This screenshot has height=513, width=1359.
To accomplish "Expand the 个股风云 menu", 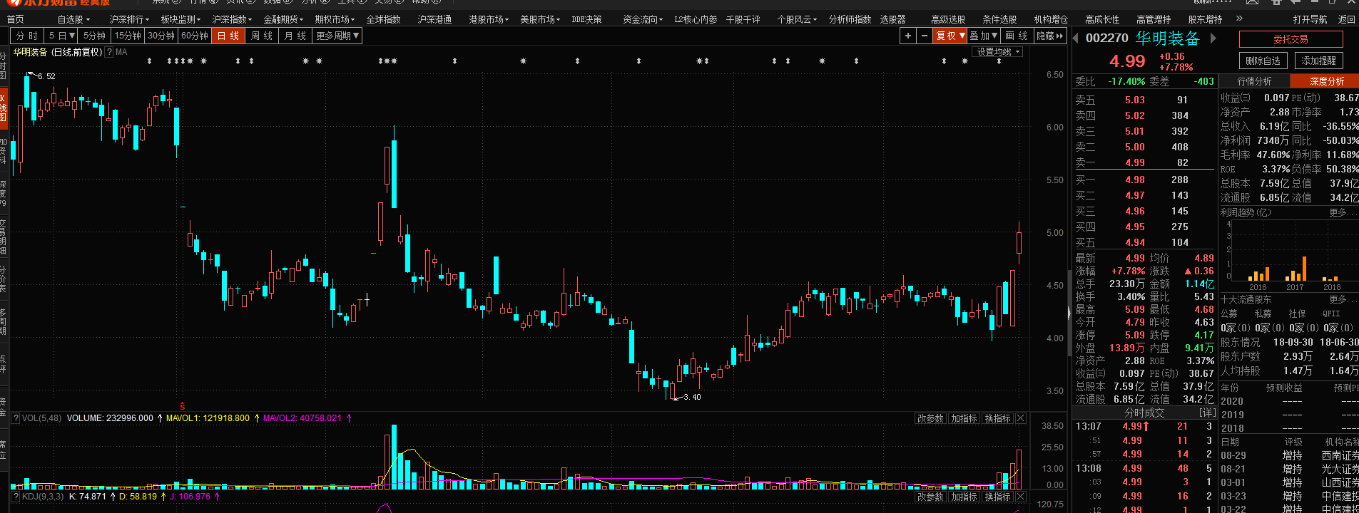I will tap(797, 19).
